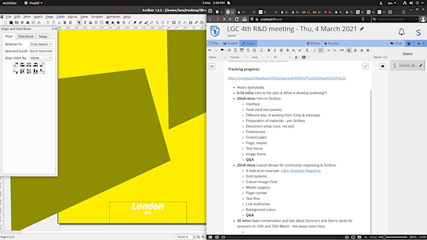
Task: Switch to the Swap tab in Align panel
Action: [x=43, y=36]
